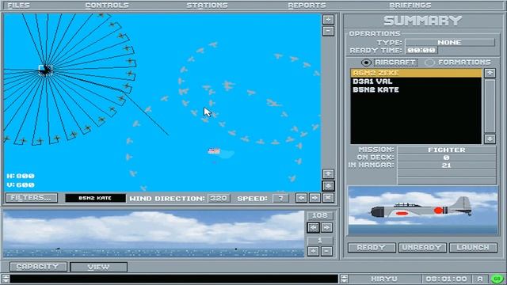
Task: Open the Files menu
Action: (19, 6)
